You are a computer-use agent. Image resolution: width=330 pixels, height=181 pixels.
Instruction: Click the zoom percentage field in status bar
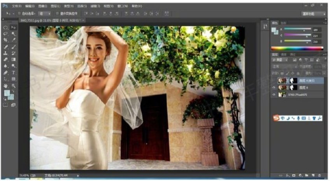24,176
